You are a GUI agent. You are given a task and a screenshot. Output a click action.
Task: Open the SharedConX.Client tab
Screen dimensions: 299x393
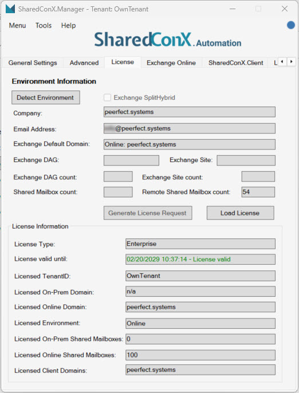tap(236, 62)
